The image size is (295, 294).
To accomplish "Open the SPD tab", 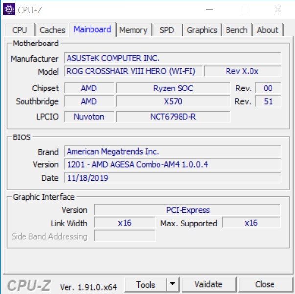I will [167, 30].
